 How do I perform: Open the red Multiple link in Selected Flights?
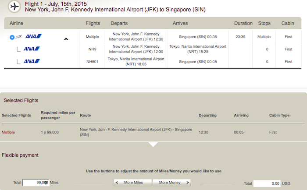pos(8,132)
